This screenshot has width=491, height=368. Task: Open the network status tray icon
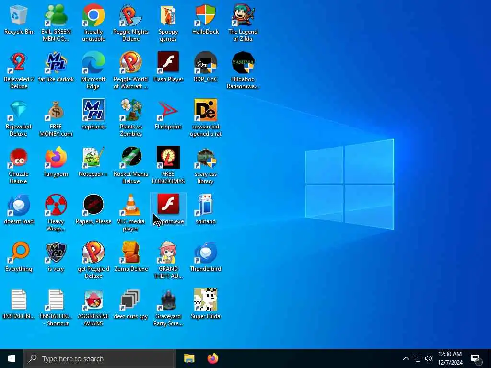coord(418,358)
